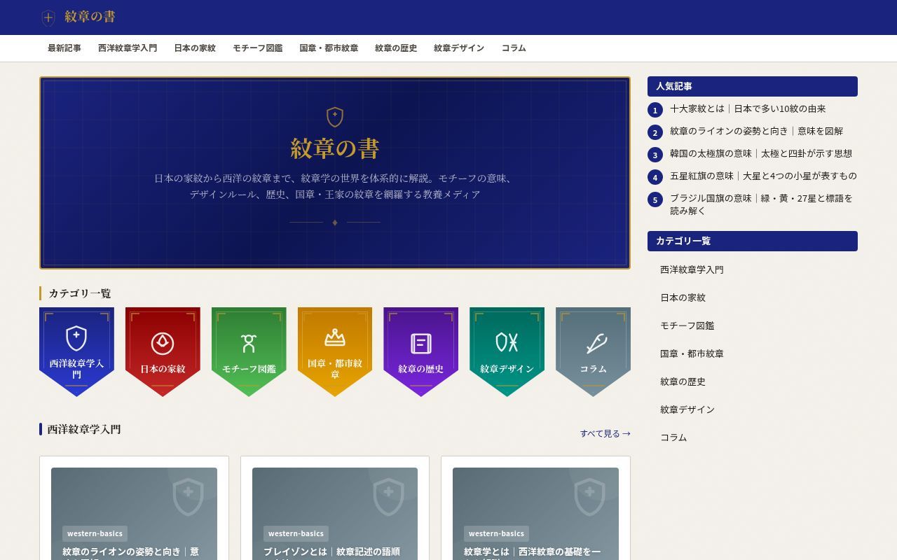Viewport: 897px width, 560px height.
Task: Open 国章・都市紋章 in navigation bar
Action: coord(329,48)
